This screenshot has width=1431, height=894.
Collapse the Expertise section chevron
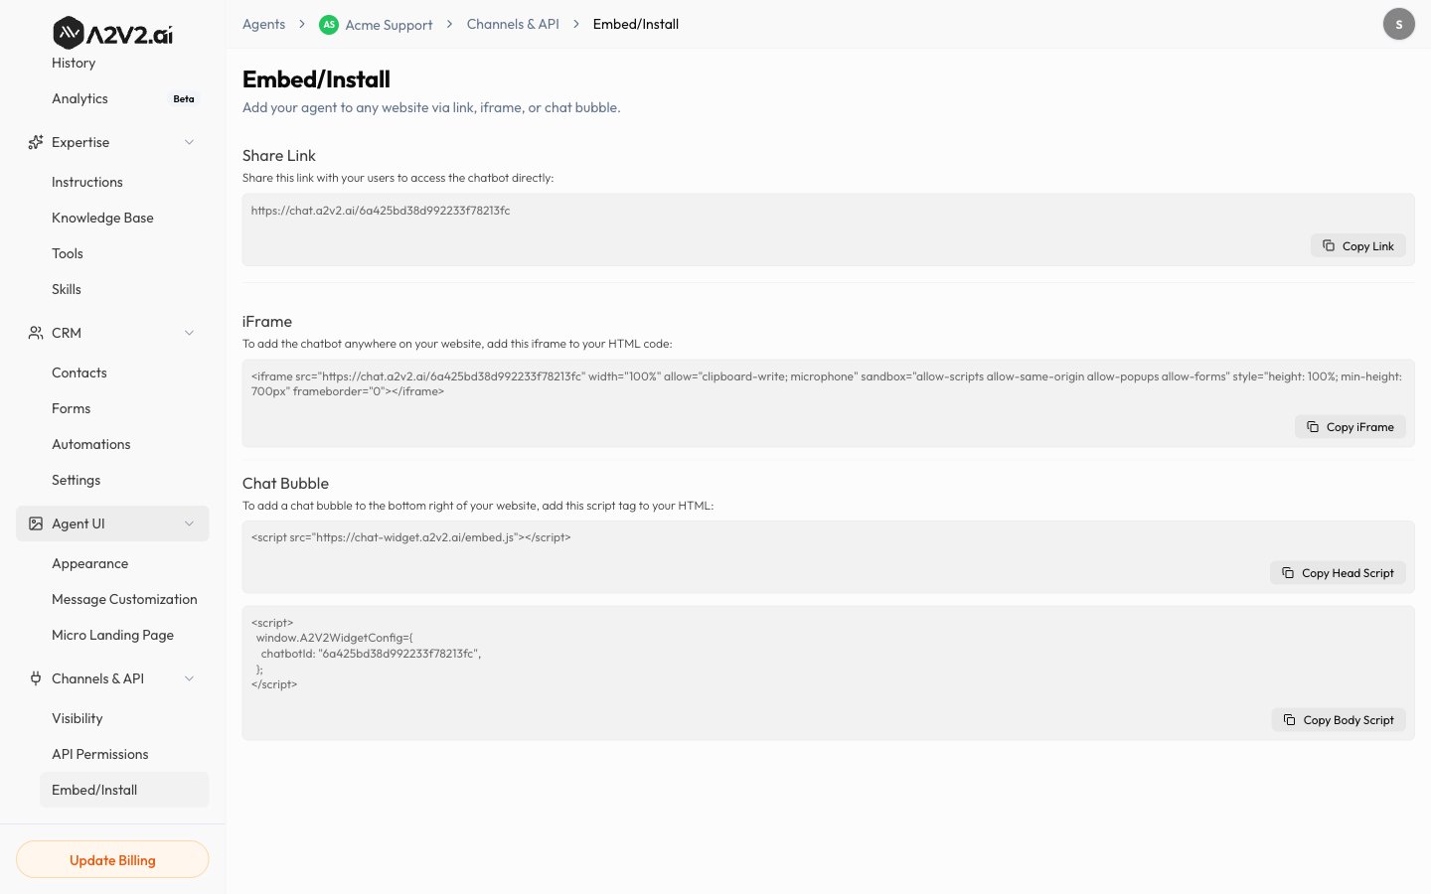189,142
